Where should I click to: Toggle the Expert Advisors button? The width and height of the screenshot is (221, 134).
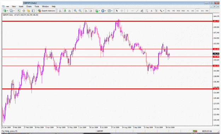(x=46, y=11)
